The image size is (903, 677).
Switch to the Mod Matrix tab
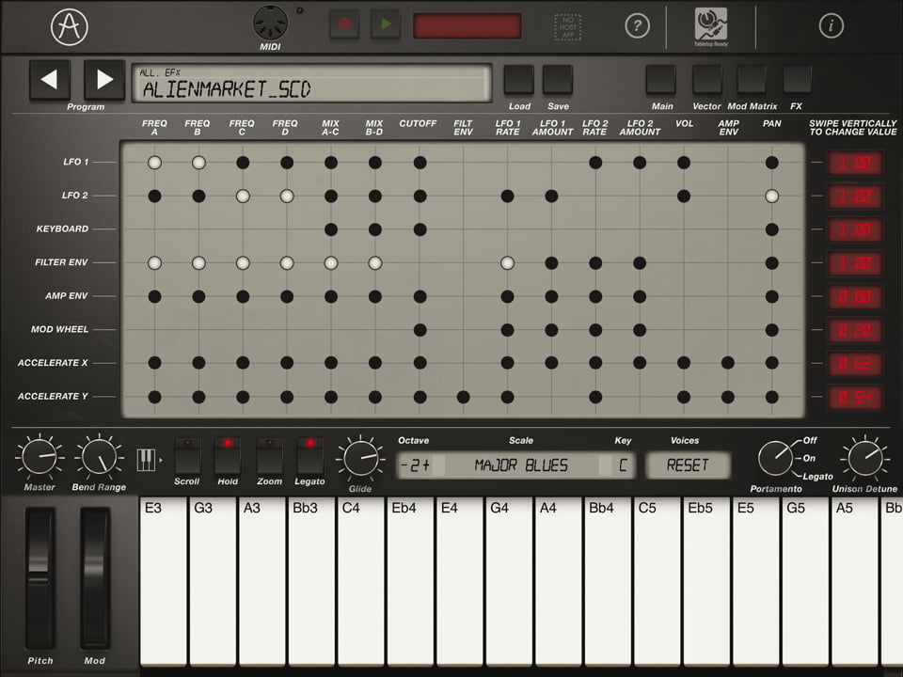click(751, 79)
